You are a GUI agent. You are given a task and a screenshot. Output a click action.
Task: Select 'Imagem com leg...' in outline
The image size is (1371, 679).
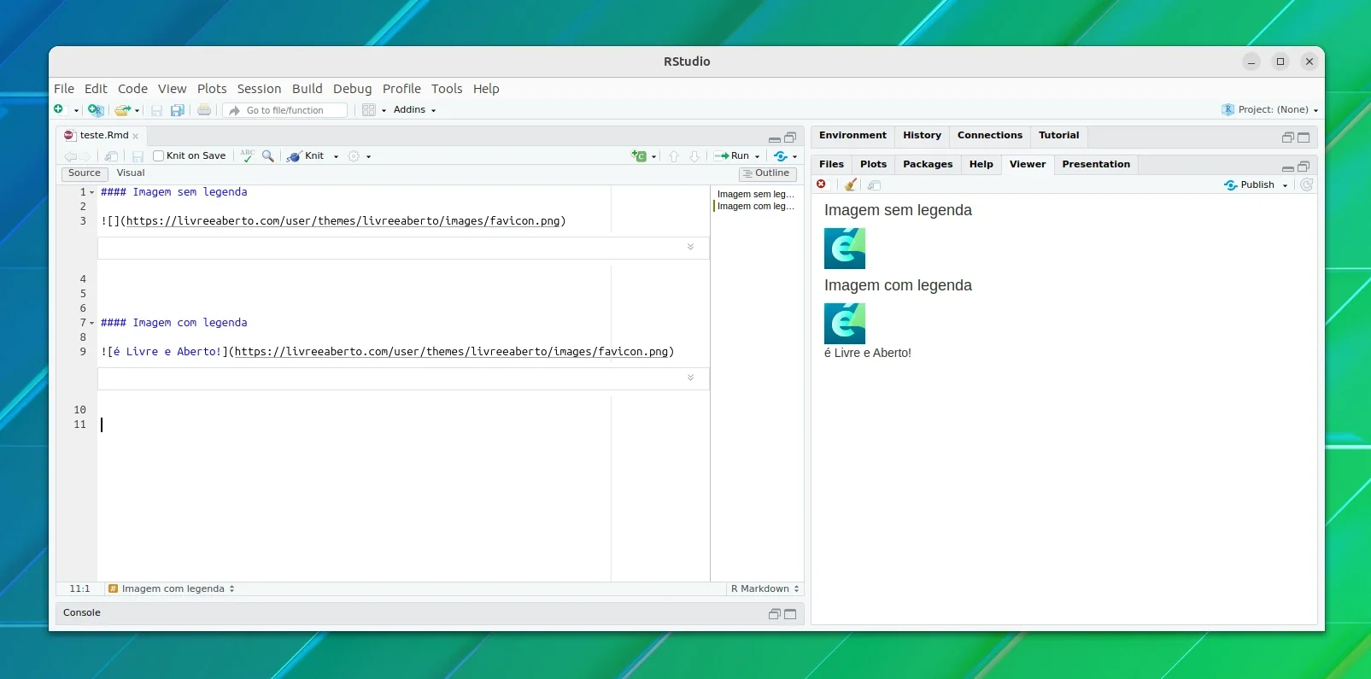tap(756, 206)
